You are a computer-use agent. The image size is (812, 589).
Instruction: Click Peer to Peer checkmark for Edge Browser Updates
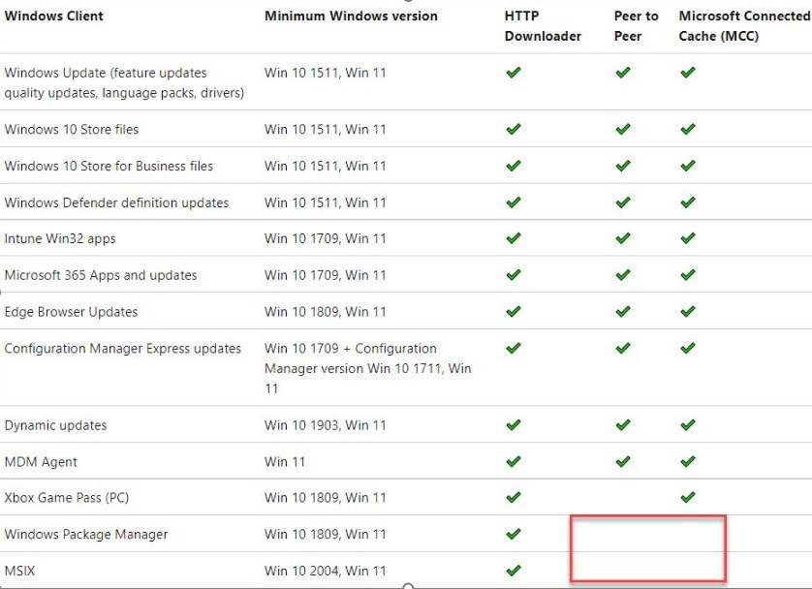click(x=623, y=312)
